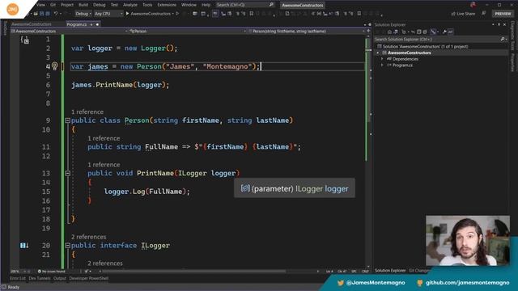Viewport: 518px width, 291px height.
Task: Close the Solution Explorer panel
Action: click(504, 24)
